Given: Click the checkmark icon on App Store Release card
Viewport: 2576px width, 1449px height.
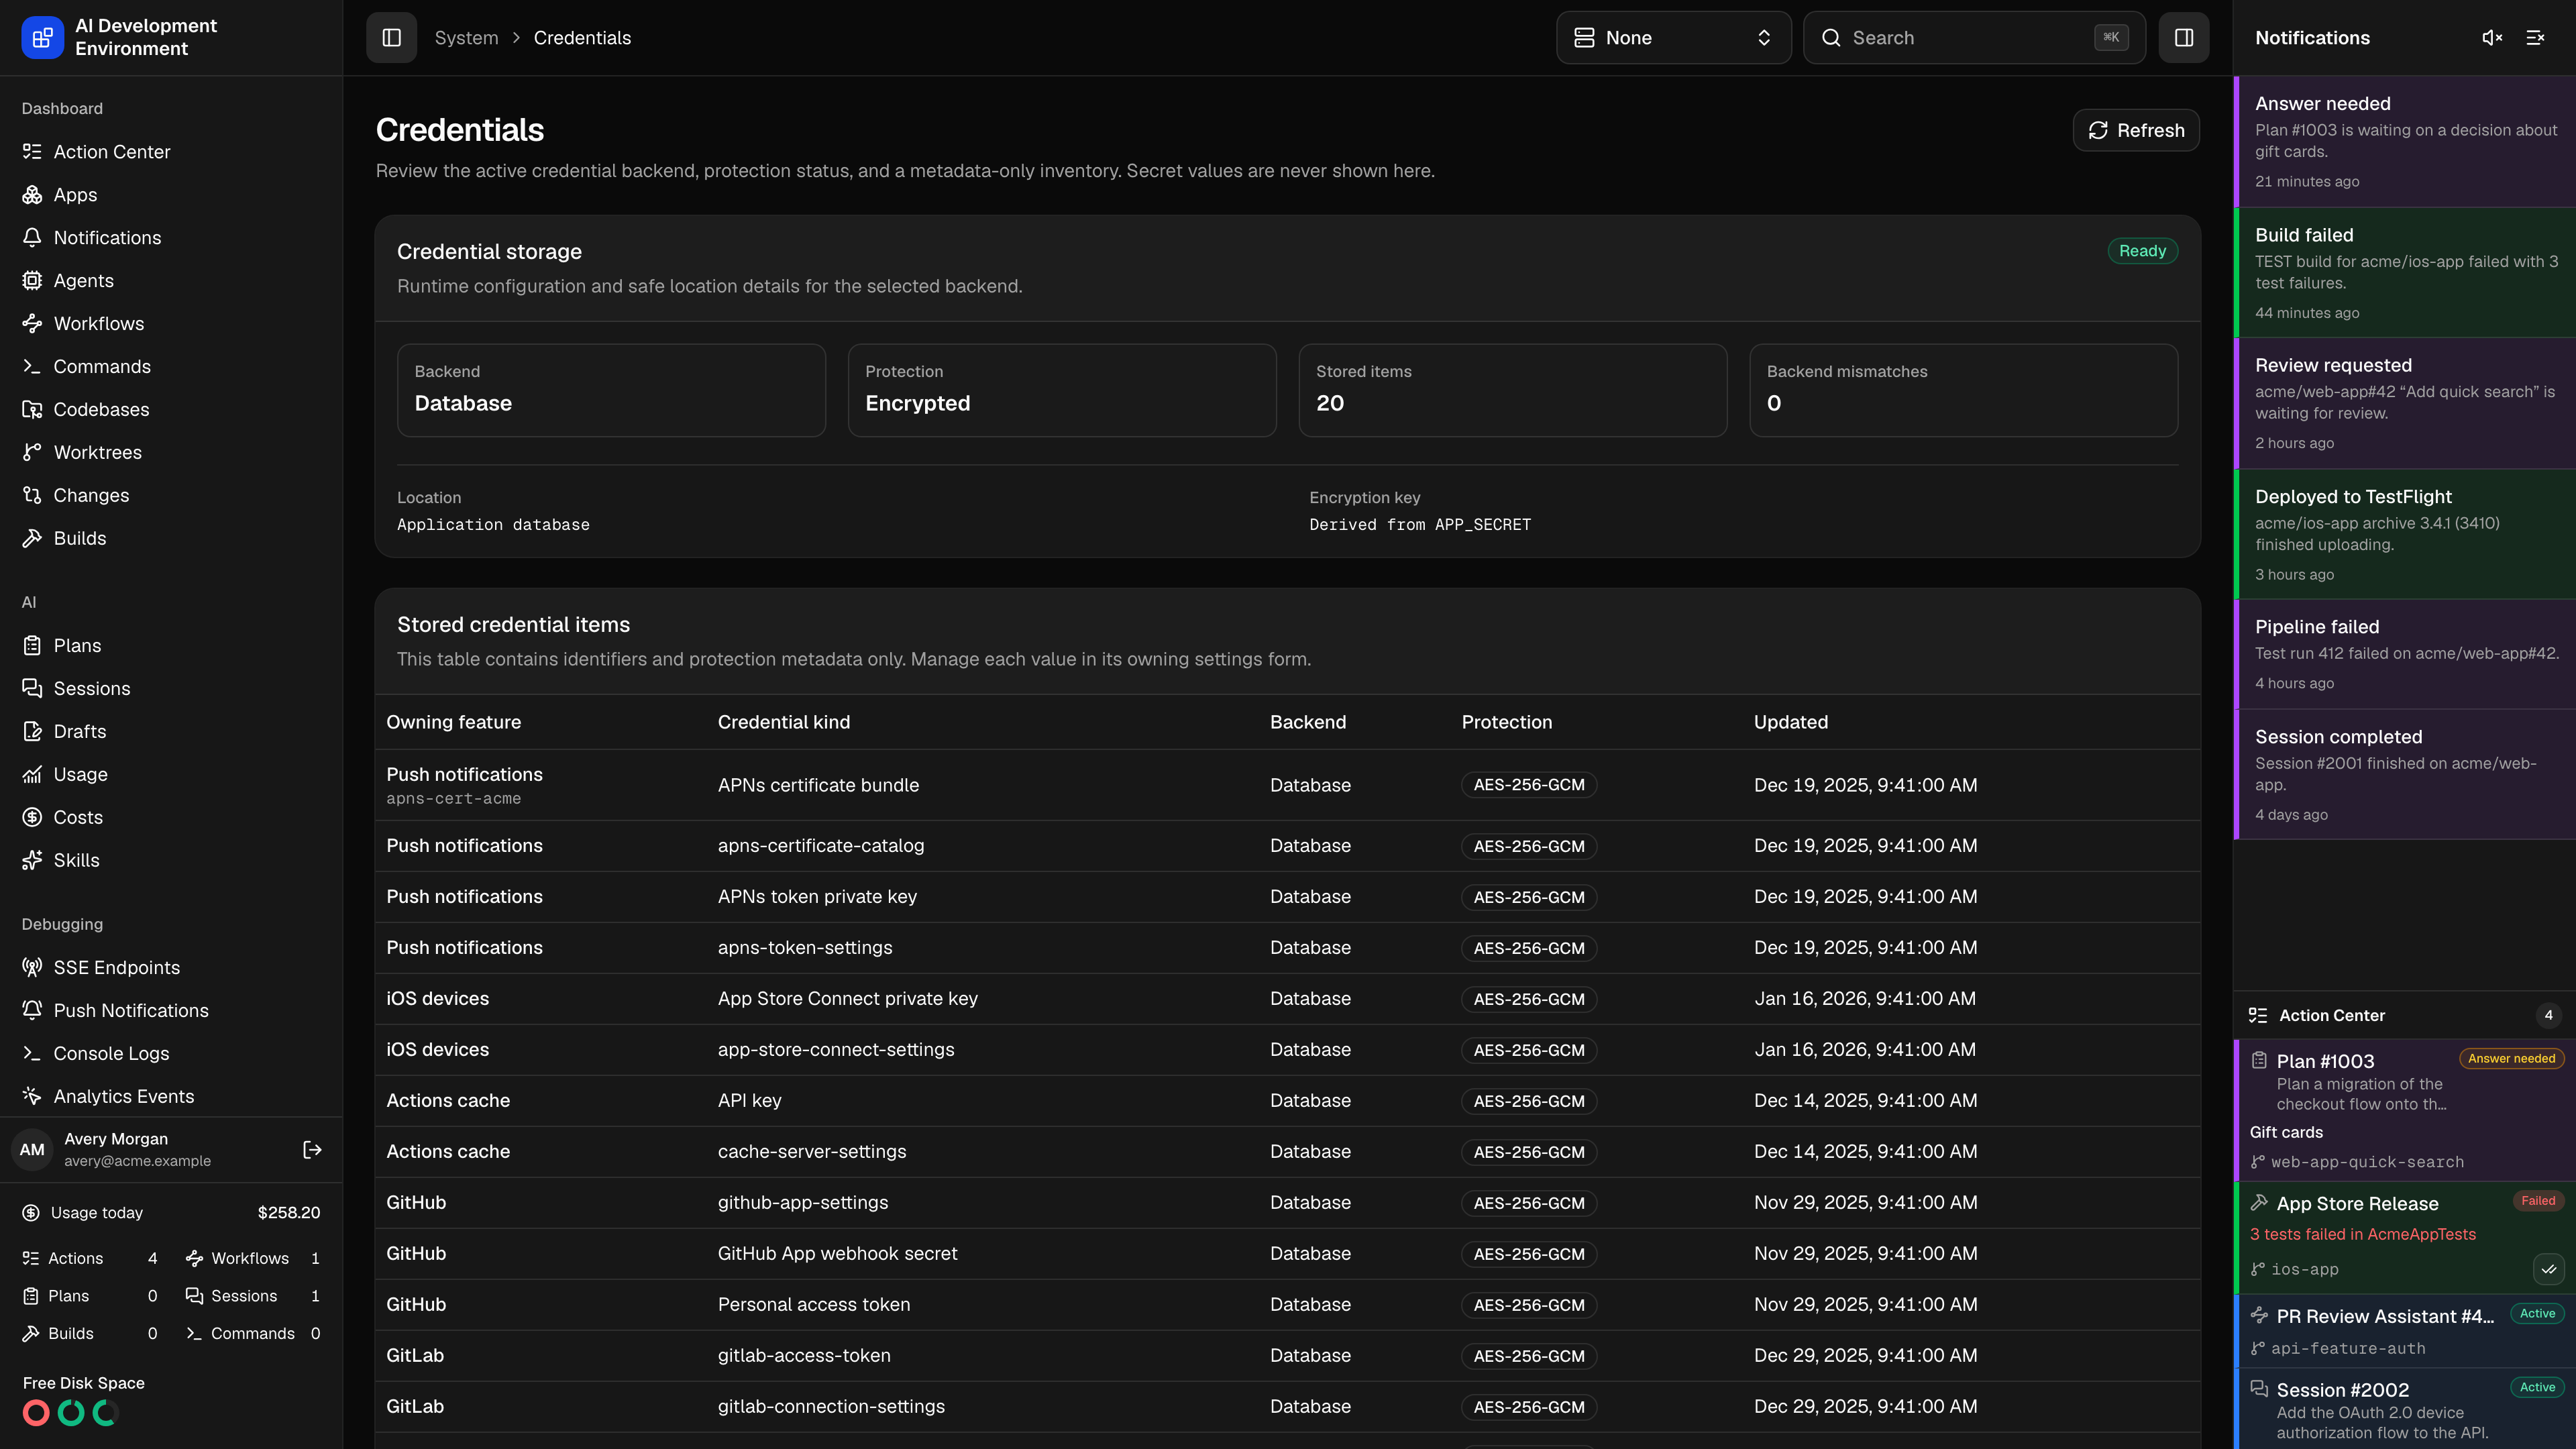Looking at the screenshot, I should pyautogui.click(x=2548, y=1269).
